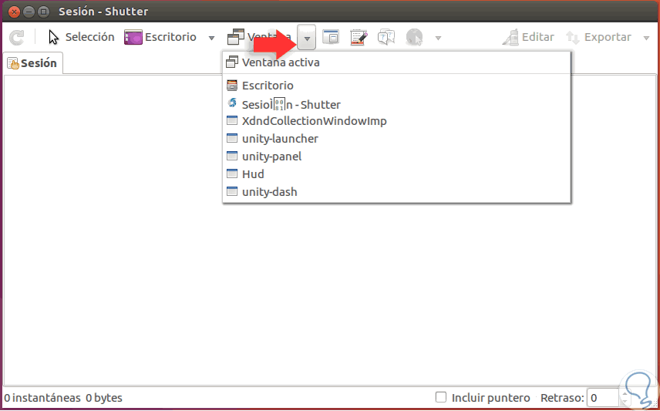The width and height of the screenshot is (660, 411).
Task: Select Sesión - Shutter window entry
Action: [396, 104]
